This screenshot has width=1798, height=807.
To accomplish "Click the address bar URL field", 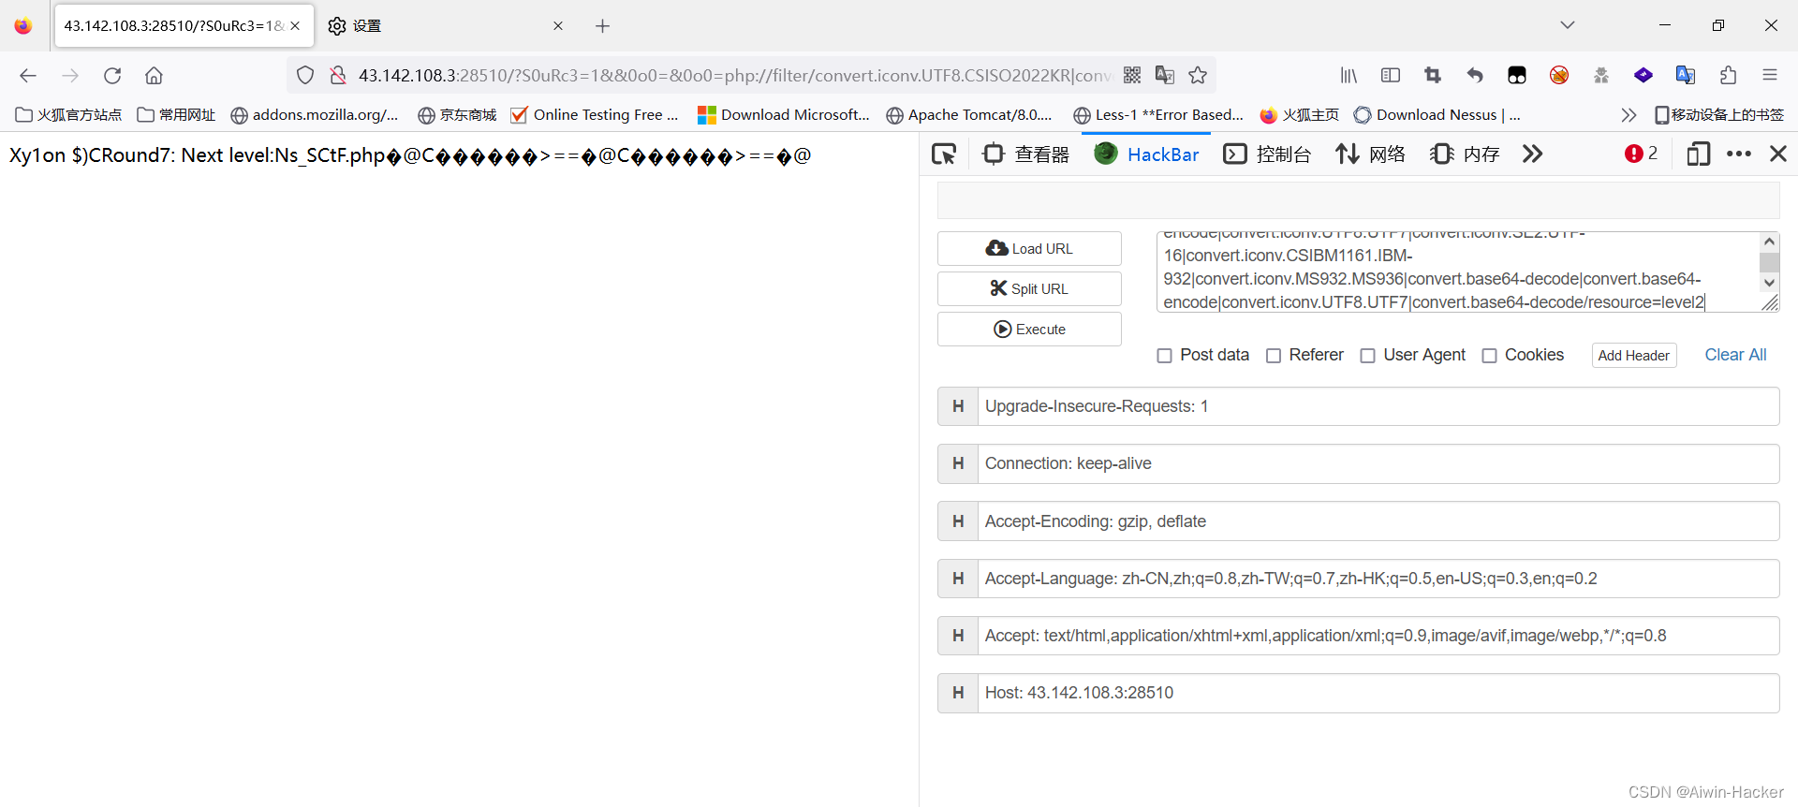I will [x=734, y=76].
